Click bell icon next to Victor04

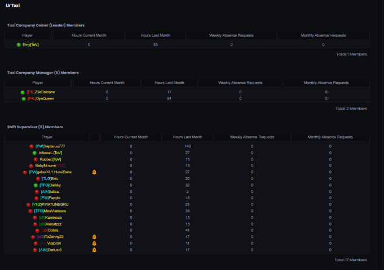click(x=94, y=244)
